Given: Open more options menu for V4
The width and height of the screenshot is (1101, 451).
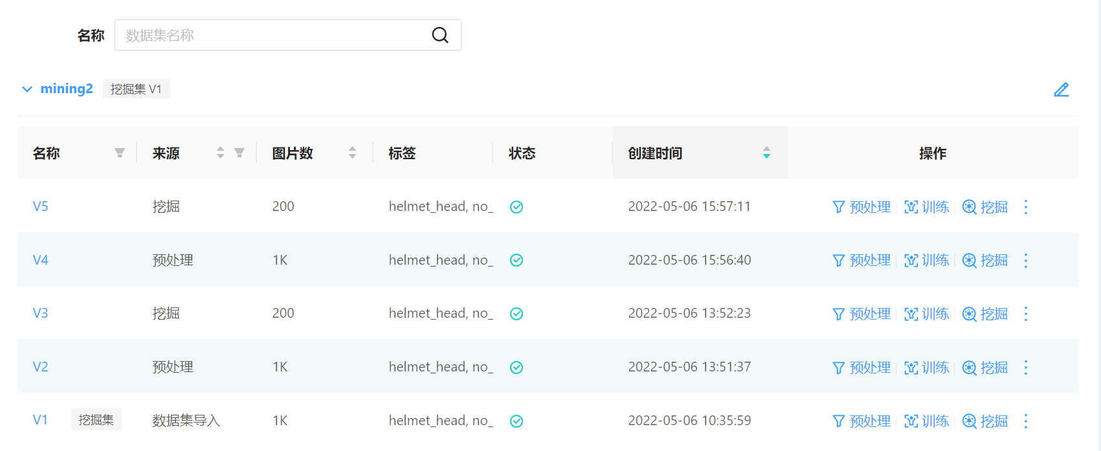Looking at the screenshot, I should [x=1026, y=260].
